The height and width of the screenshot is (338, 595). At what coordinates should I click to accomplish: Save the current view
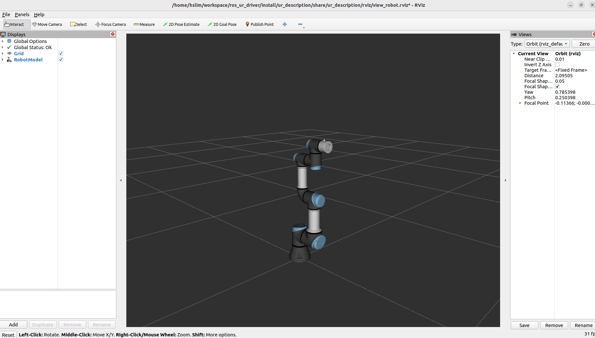(x=524, y=325)
